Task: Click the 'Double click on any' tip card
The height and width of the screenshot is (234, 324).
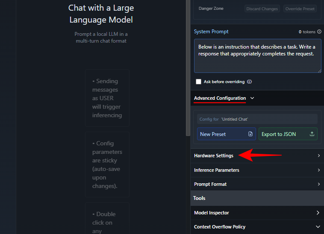Action: coord(107,218)
